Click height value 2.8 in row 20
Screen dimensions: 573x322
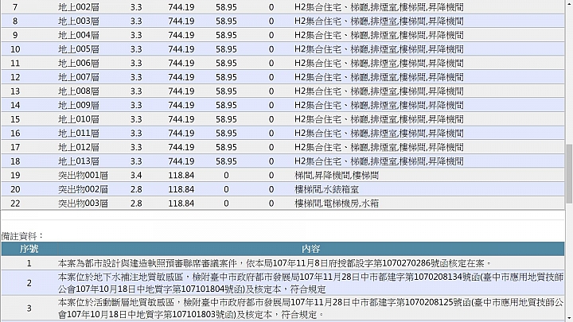coord(136,189)
